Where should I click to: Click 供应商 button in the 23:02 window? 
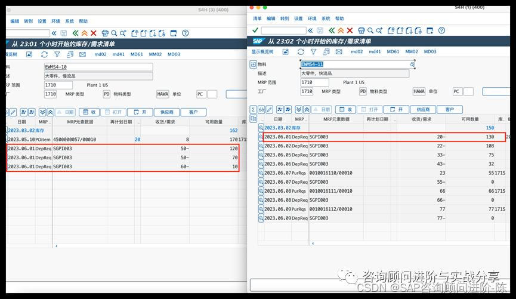(x=423, y=109)
